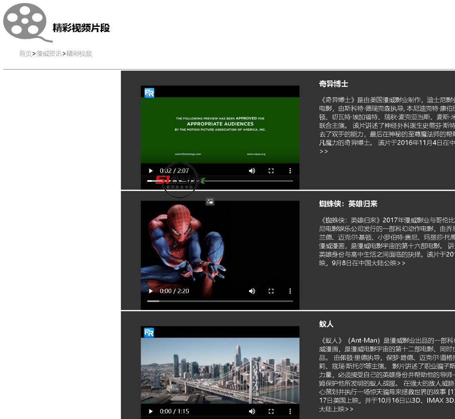The height and width of the screenshot is (419, 455).
Task: Click the RR logo on 蚁人 video
Action: click(149, 333)
